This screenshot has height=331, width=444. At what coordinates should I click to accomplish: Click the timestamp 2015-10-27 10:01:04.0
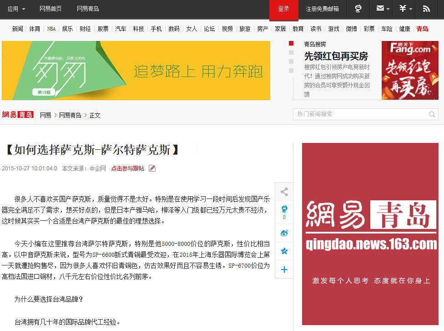coord(30,168)
